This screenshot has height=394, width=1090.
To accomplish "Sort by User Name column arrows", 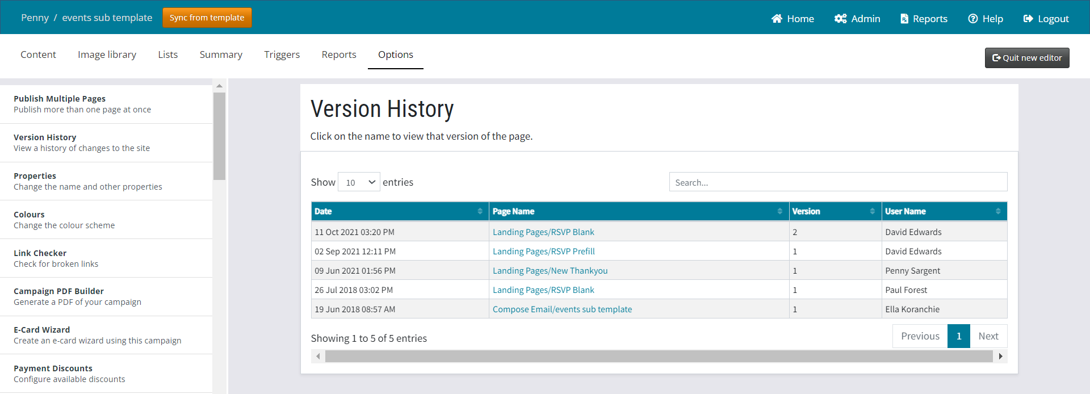I will (997, 211).
